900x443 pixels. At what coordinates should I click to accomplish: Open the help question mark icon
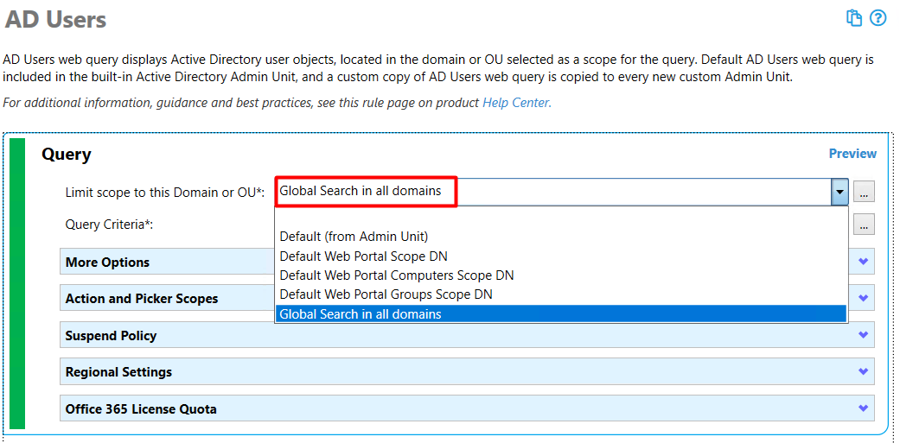click(878, 18)
